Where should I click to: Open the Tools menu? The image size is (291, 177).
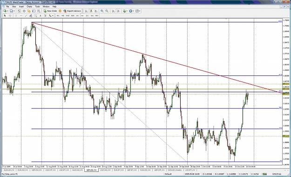click(x=37, y=7)
